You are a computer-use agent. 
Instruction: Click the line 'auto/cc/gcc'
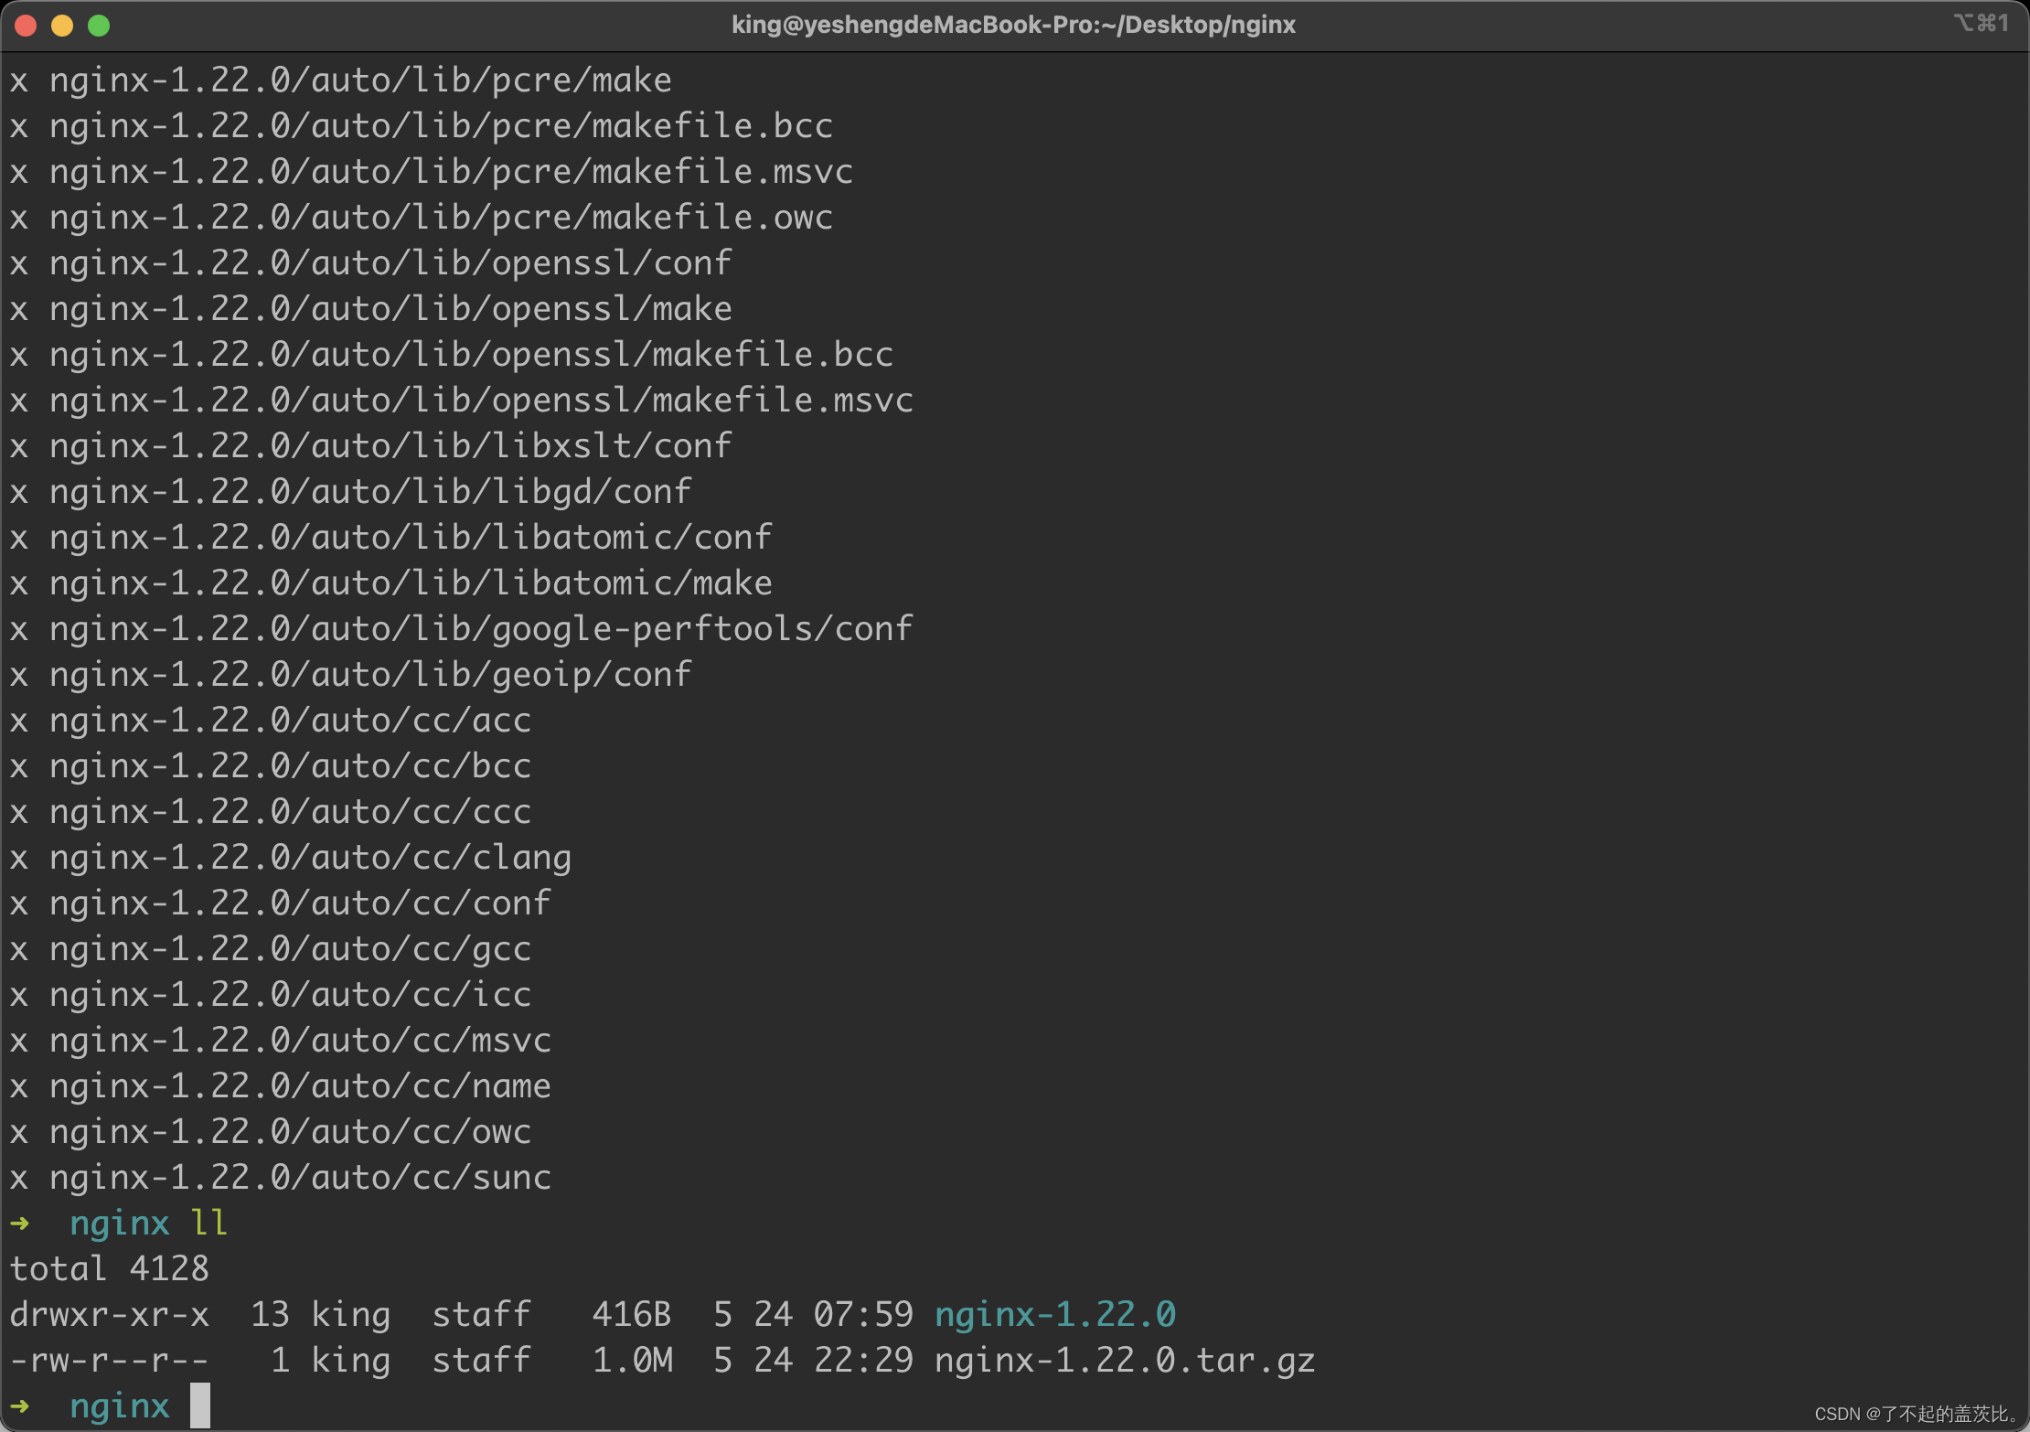271,949
